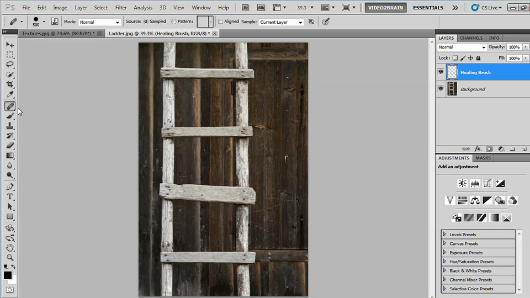
Task: Select the Hand tool
Action: point(10,248)
